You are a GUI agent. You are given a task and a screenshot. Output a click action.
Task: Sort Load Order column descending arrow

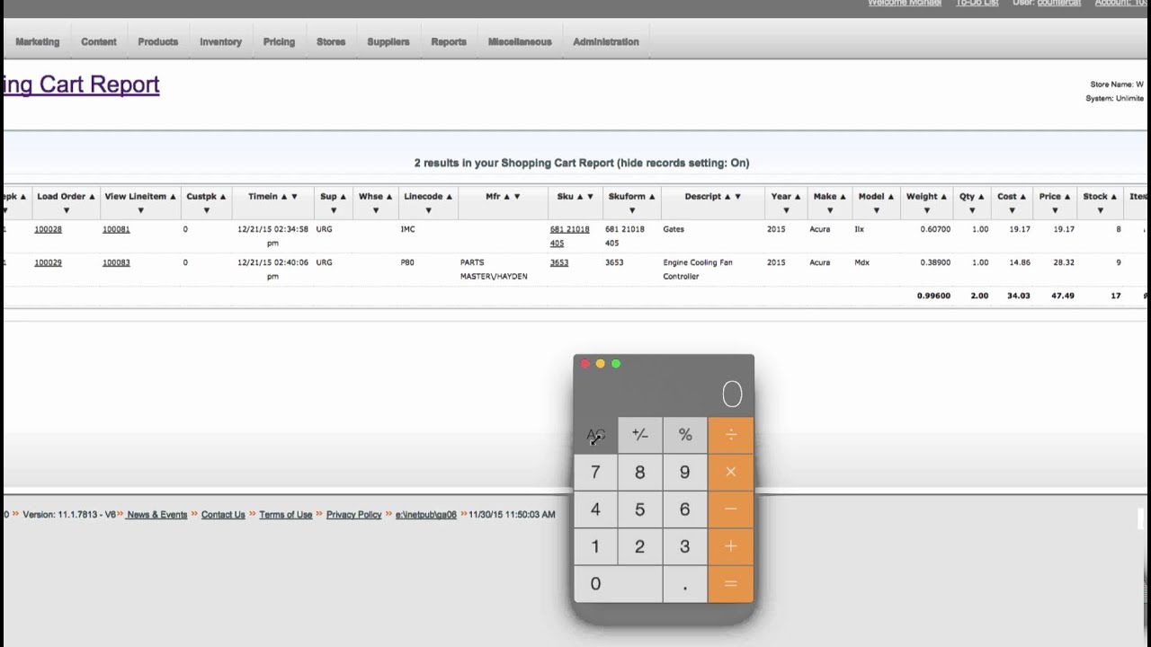click(x=67, y=210)
